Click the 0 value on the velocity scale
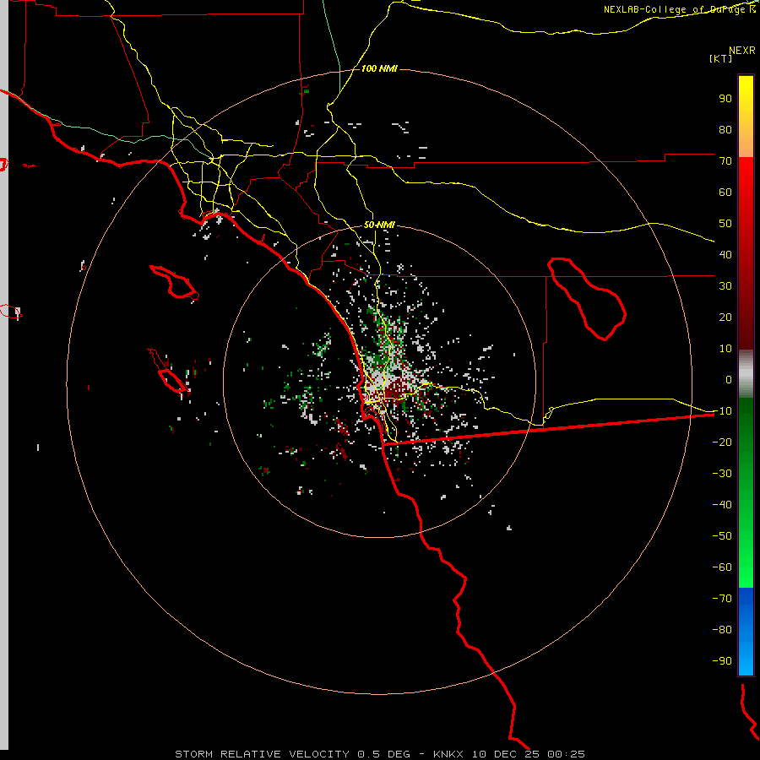The image size is (760, 760). click(x=729, y=379)
